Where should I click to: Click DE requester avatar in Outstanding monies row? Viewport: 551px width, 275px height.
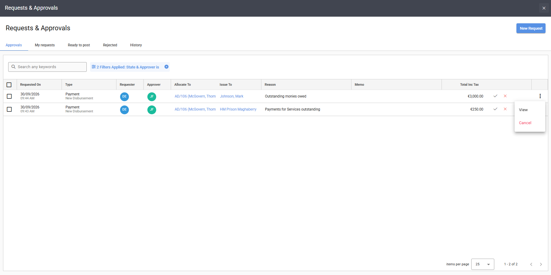click(x=124, y=97)
